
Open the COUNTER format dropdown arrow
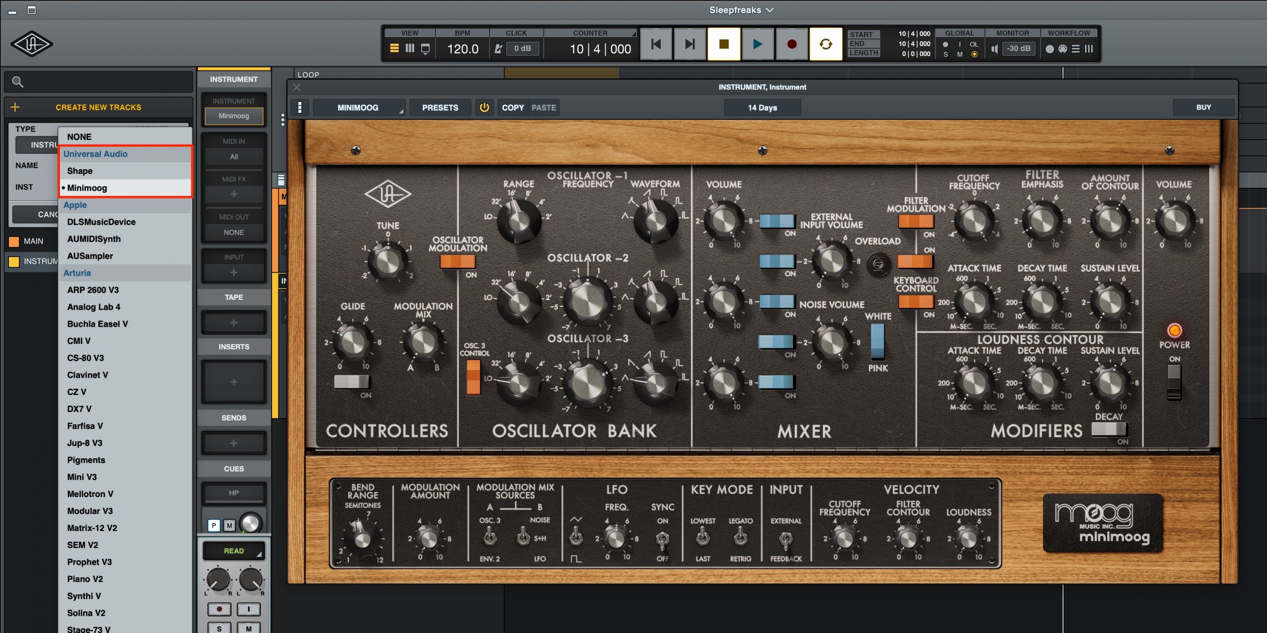click(x=633, y=34)
